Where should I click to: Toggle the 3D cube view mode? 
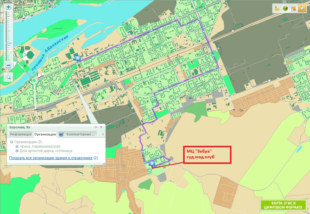tap(302, 8)
